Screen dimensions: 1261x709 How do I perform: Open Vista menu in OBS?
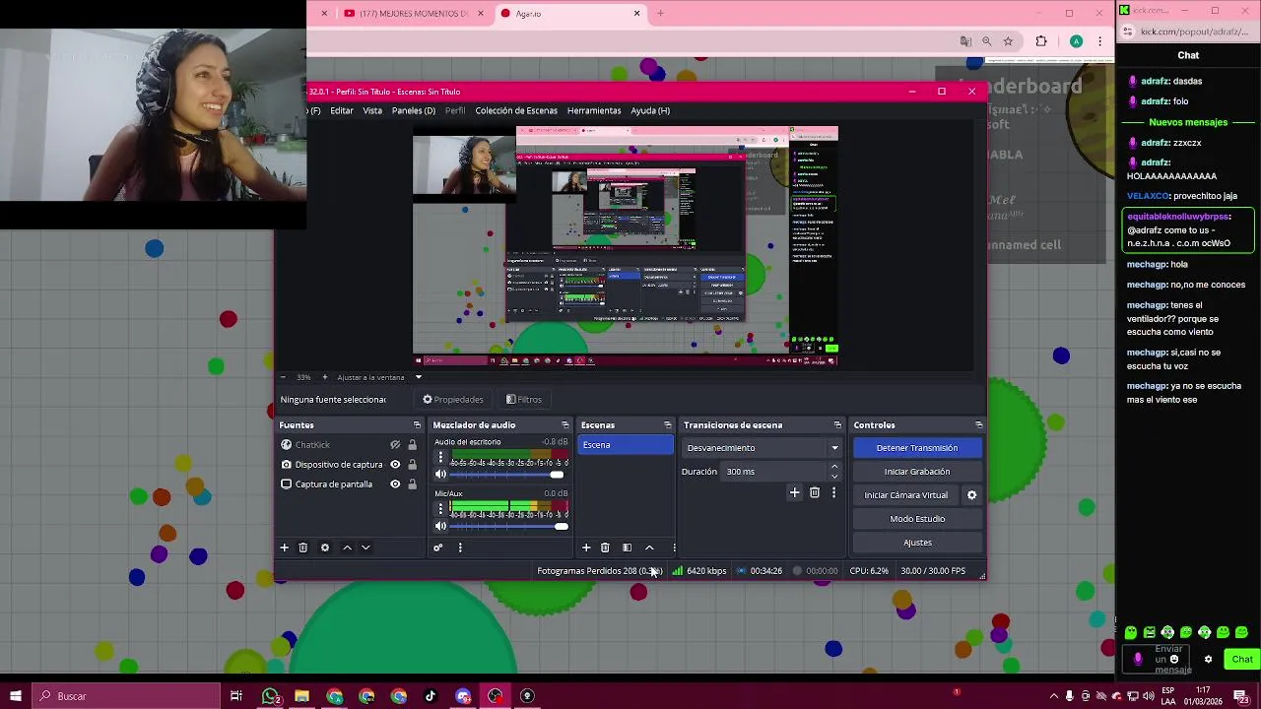coord(372,111)
